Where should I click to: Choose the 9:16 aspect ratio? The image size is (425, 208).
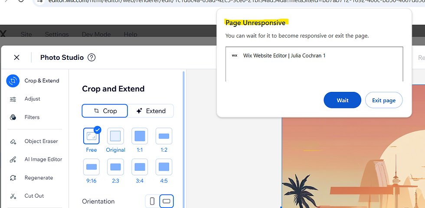92,167
